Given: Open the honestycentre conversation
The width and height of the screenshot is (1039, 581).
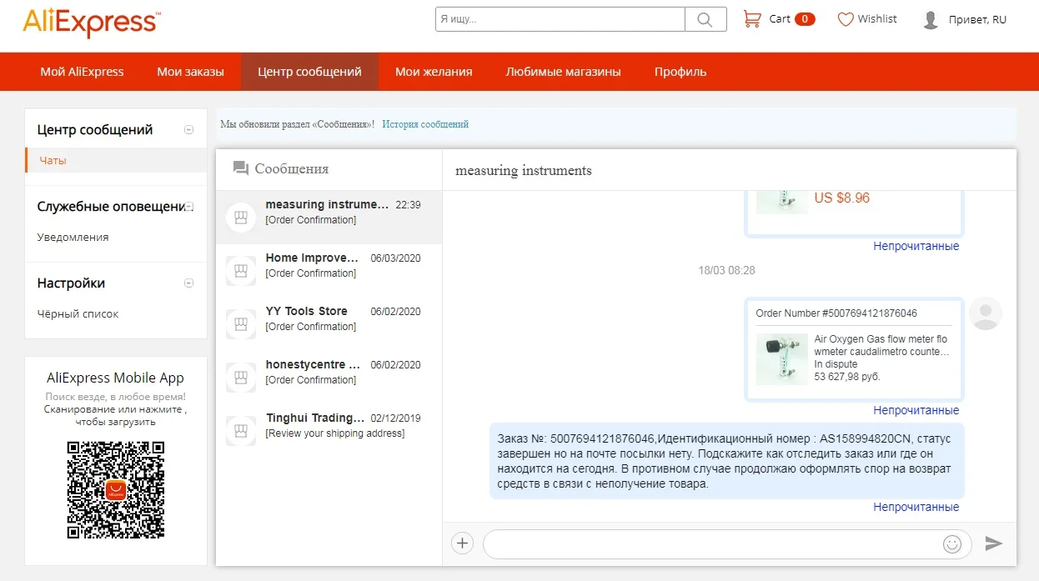Looking at the screenshot, I should coord(329,378).
